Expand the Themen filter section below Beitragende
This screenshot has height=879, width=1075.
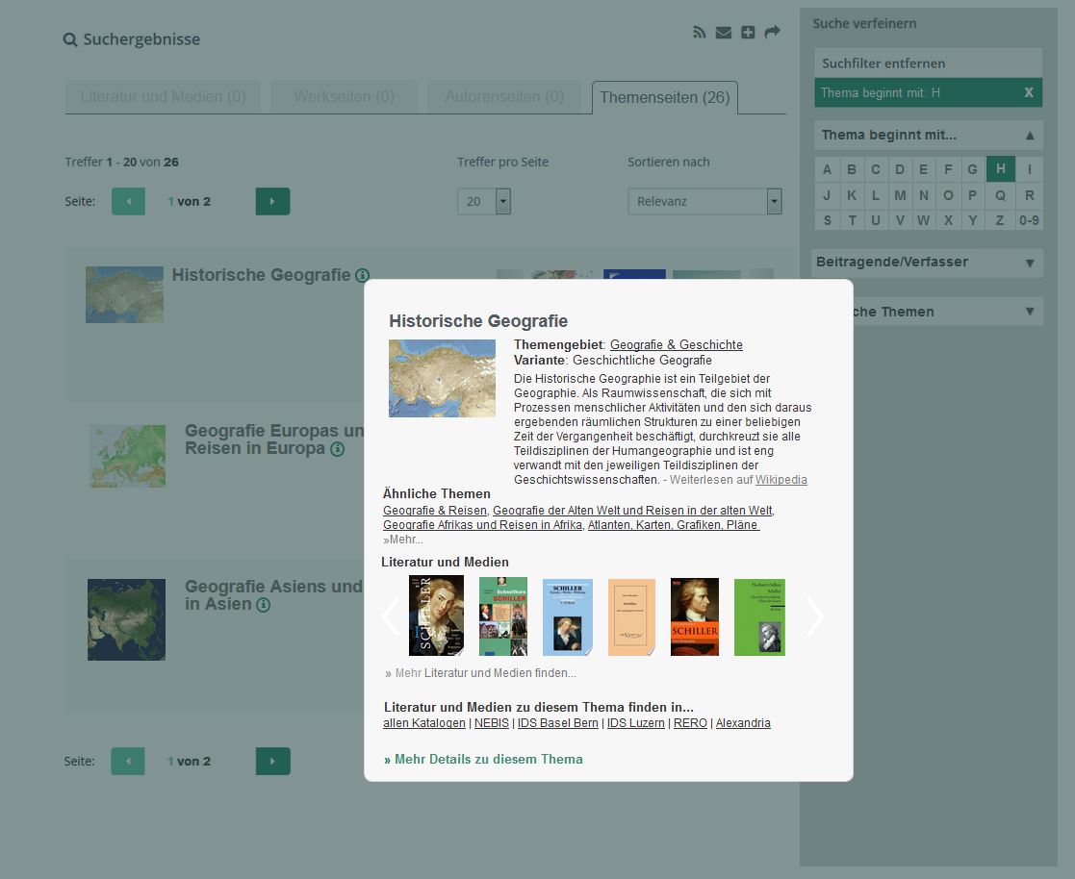tap(946, 312)
